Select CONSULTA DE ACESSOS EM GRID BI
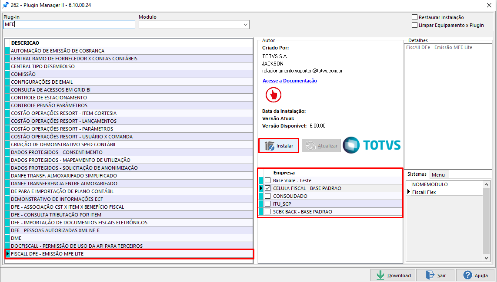Screen dimensions: 497x282 click(132, 90)
